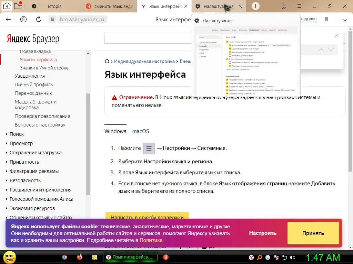Viewport: 353px width, 264px height.
Task: Click the up arrow in the find panel
Action: [321, 50]
